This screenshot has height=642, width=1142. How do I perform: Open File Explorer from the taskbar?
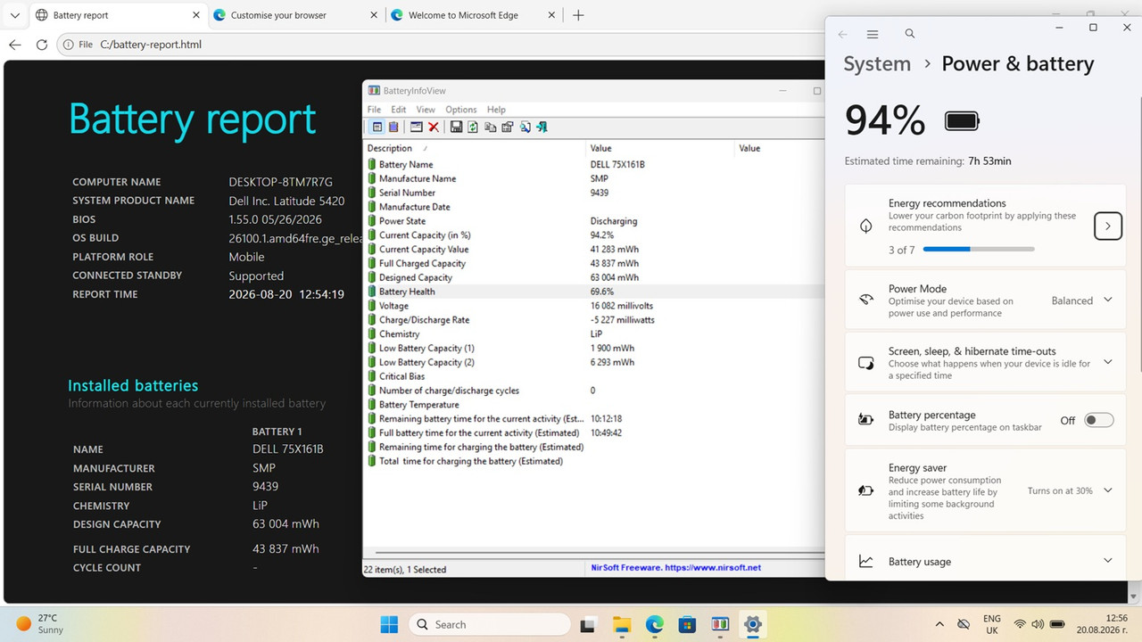click(621, 624)
